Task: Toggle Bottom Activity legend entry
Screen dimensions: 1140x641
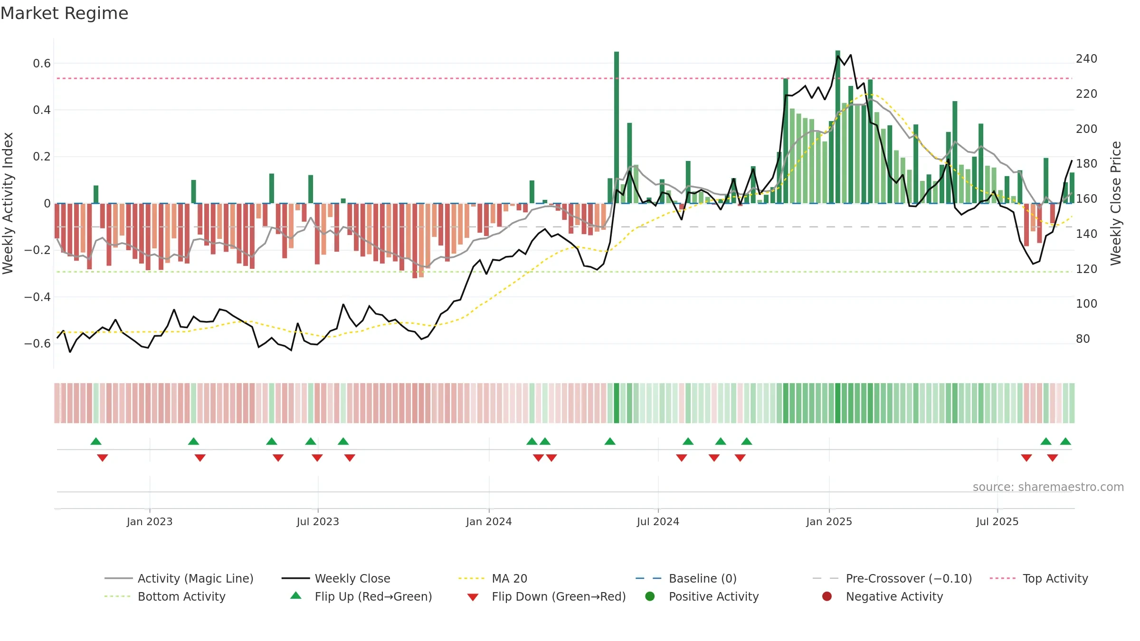Action: tap(165, 596)
